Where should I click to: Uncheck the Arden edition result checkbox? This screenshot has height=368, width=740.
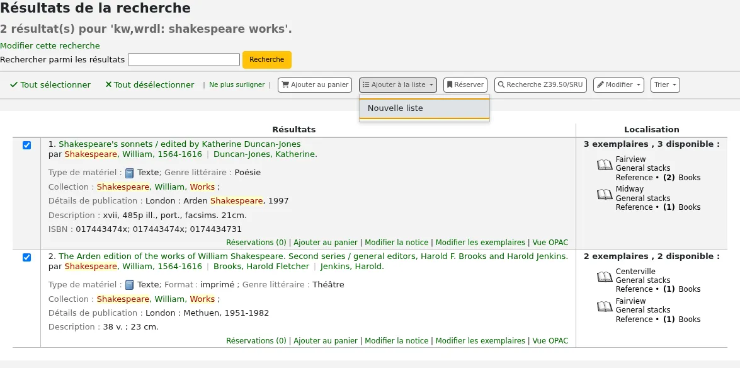27,258
